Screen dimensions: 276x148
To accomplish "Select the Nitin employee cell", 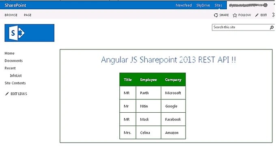I will (149, 106).
